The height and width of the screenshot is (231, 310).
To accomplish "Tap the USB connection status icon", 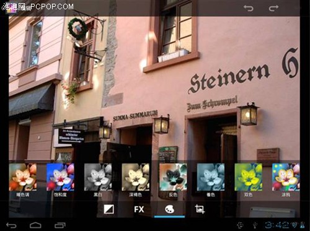I will (255, 225).
